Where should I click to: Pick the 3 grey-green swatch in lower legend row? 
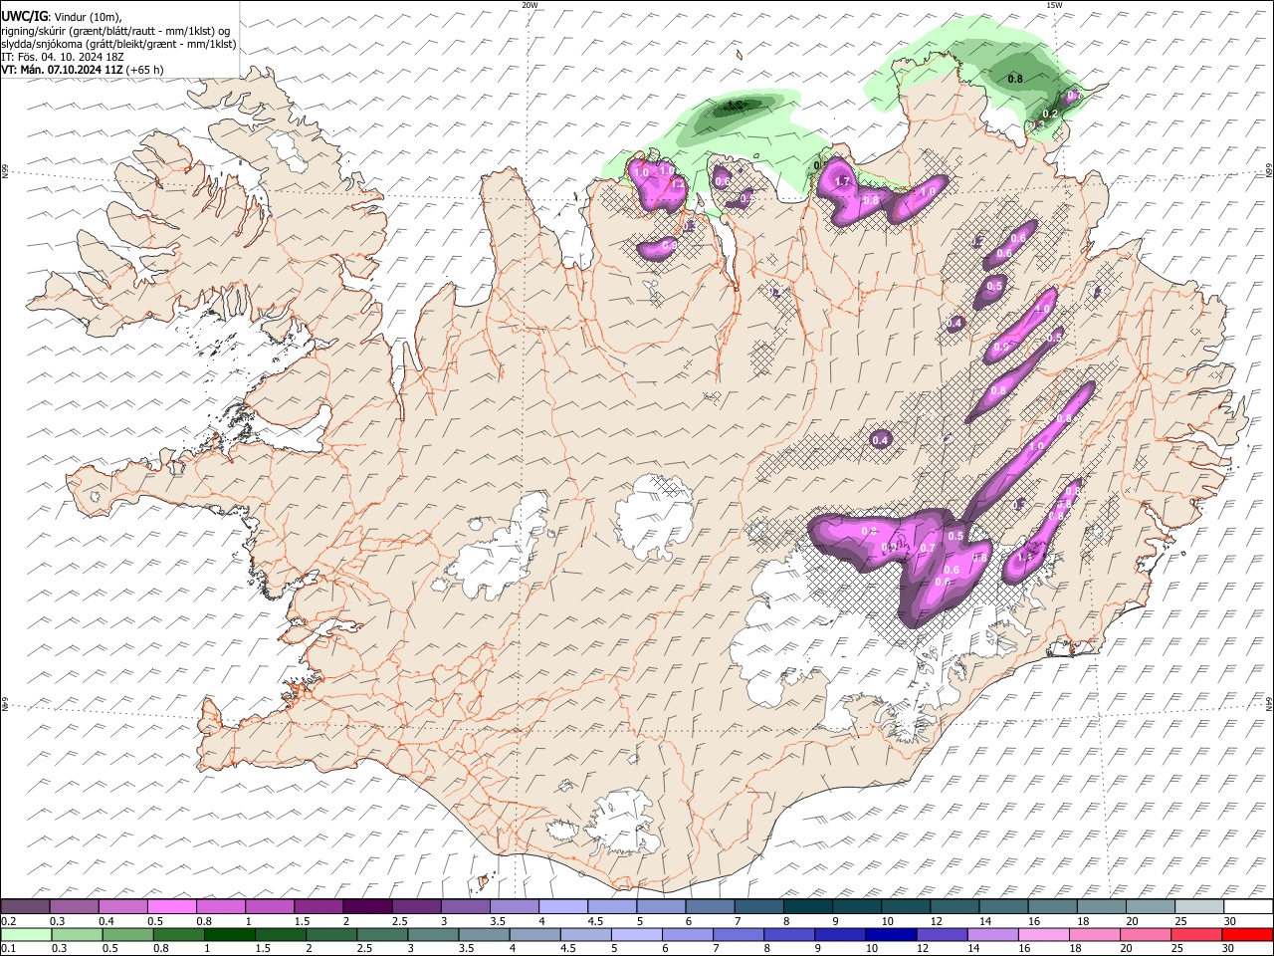pyautogui.click(x=434, y=934)
